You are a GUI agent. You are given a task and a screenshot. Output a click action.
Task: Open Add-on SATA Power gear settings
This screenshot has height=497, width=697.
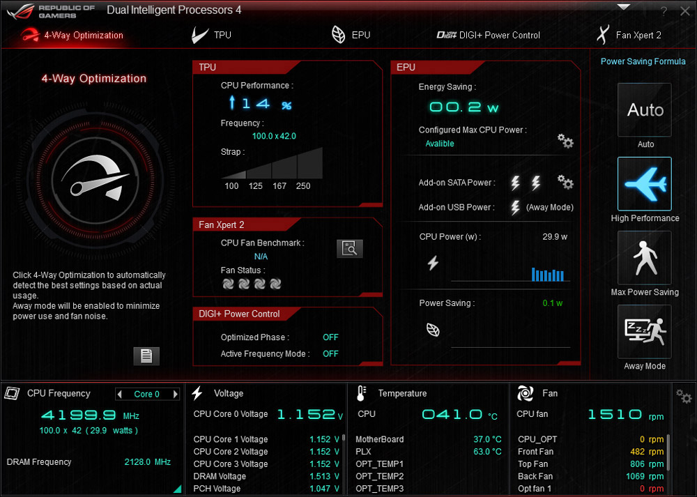(565, 183)
